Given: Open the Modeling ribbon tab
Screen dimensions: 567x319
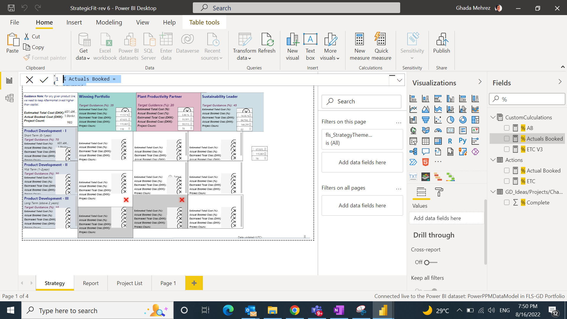Looking at the screenshot, I should click(109, 22).
